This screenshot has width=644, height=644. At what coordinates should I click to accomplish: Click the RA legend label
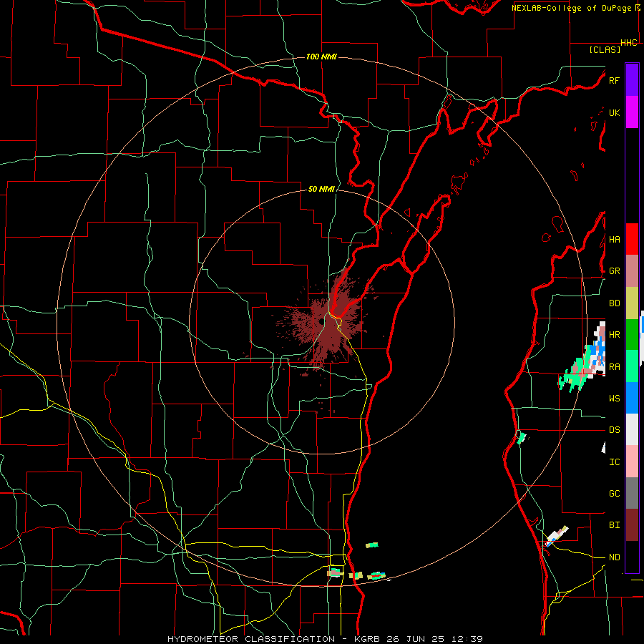614,366
